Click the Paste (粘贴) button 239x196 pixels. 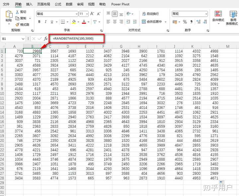tap(9, 16)
